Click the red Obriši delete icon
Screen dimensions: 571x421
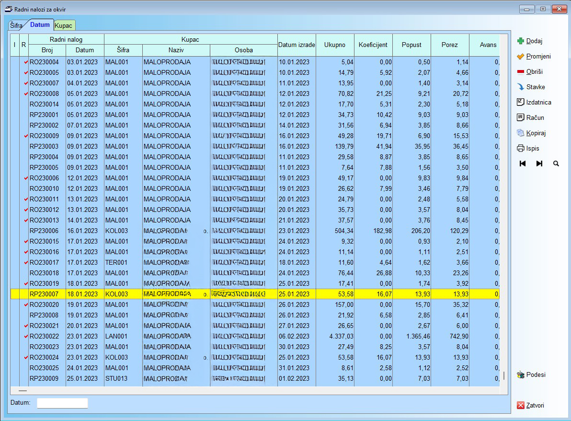coord(521,72)
